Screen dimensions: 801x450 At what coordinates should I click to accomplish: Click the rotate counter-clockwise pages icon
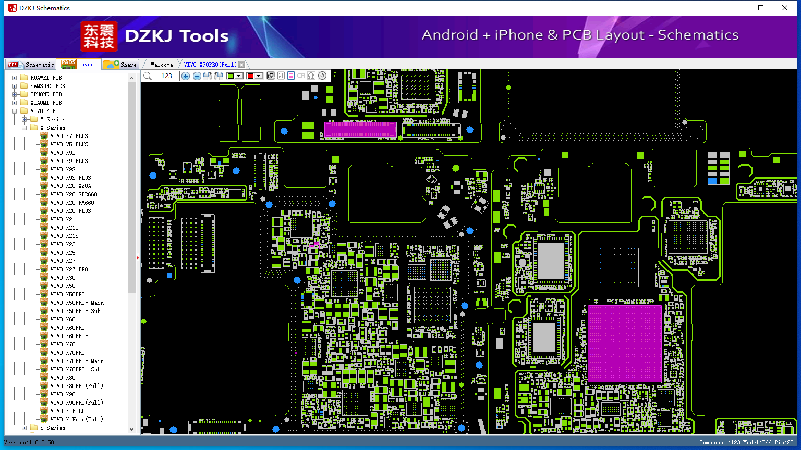coord(219,76)
